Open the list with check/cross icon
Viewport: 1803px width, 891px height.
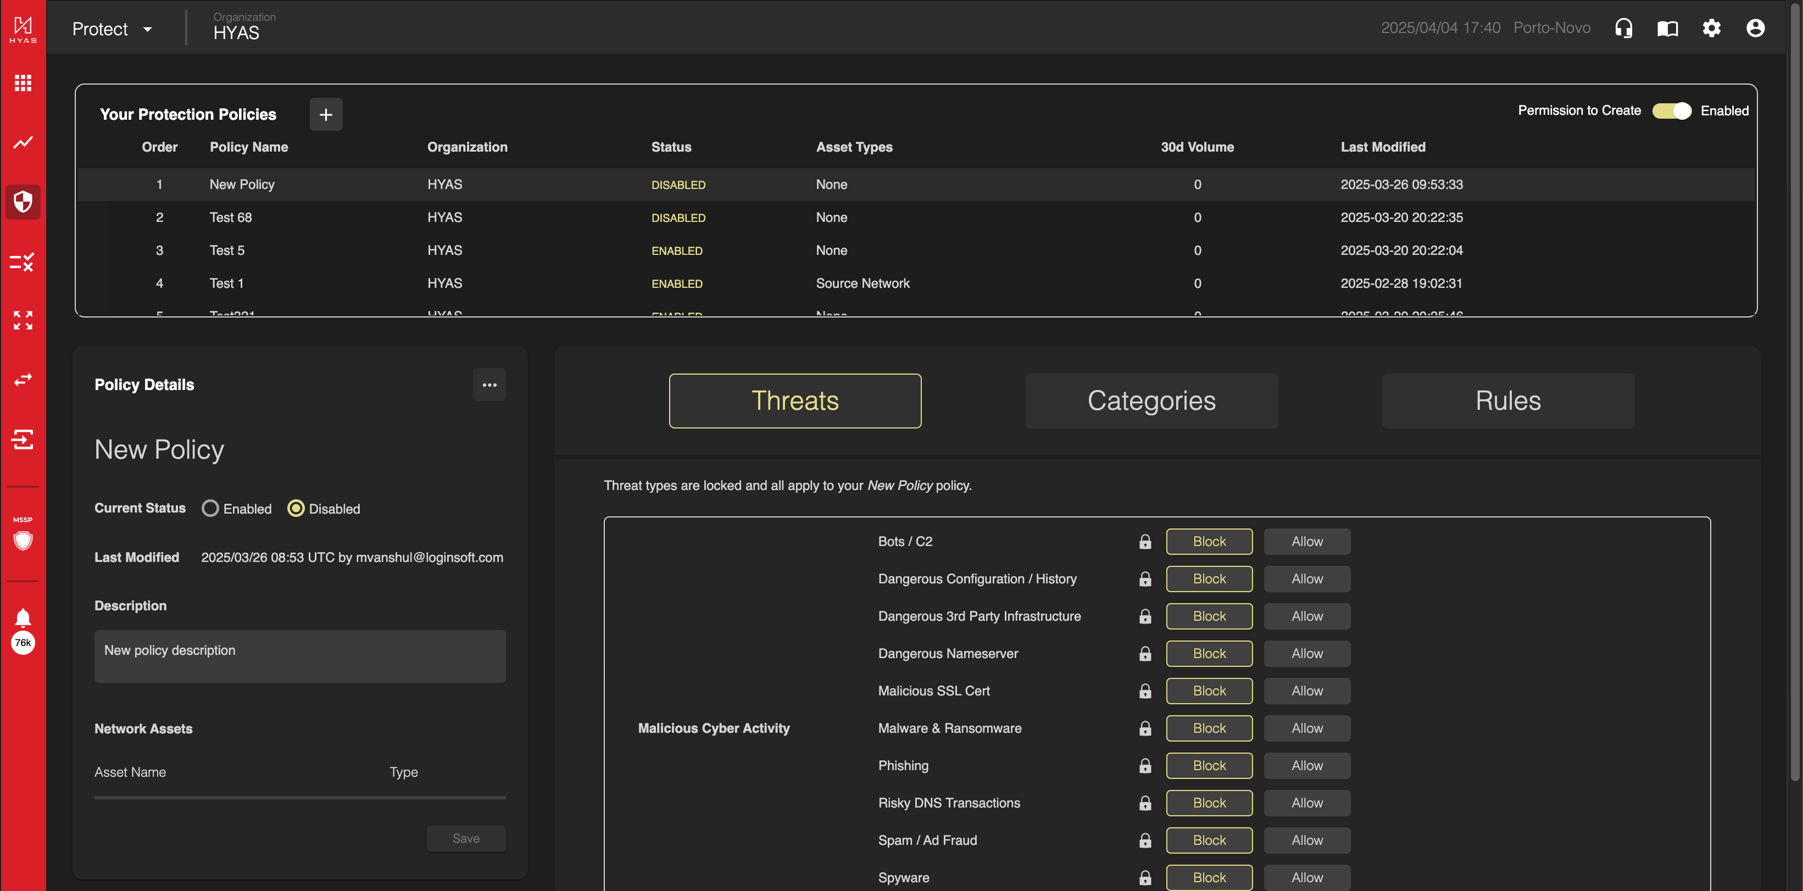(23, 262)
